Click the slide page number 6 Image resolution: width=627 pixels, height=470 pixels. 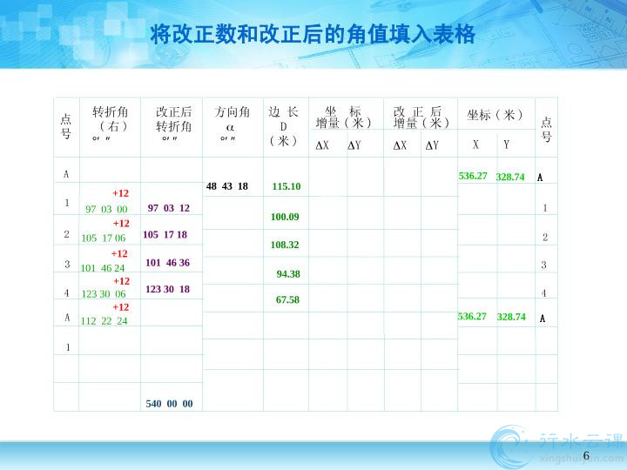[x=586, y=457]
